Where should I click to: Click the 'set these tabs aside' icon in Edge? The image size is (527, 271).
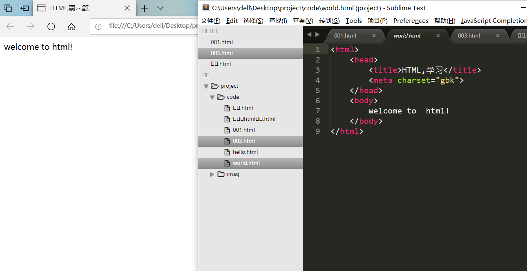click(x=25, y=8)
